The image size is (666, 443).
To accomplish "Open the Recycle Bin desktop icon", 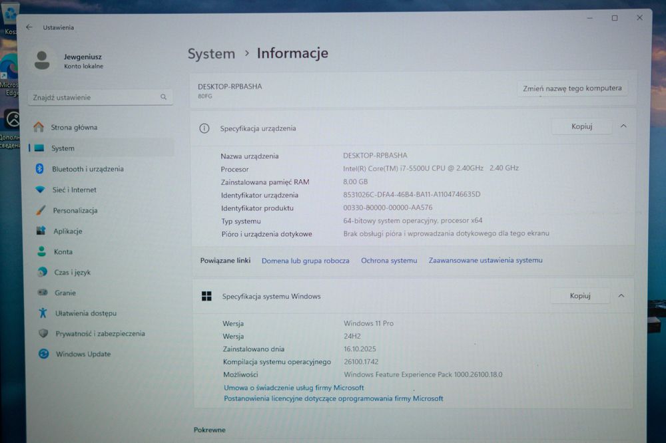I will [9, 19].
